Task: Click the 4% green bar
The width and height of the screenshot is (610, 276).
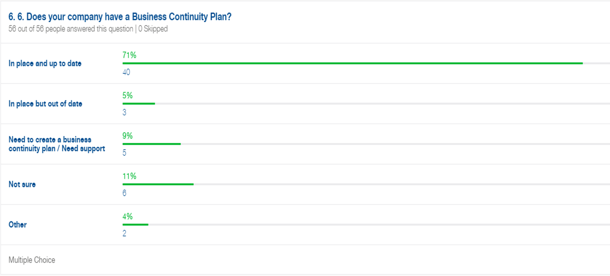Action: (x=136, y=225)
